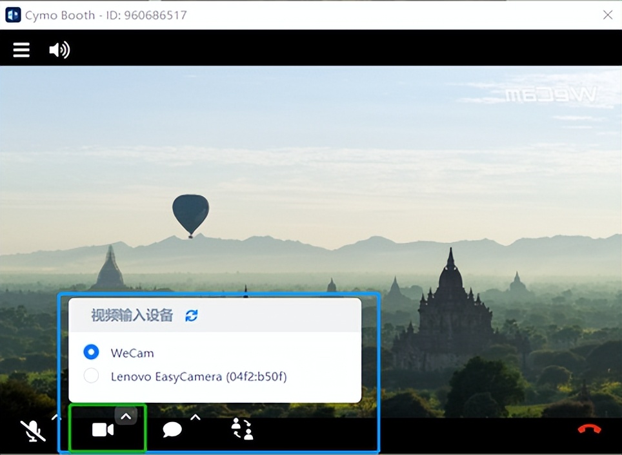Close the Cymo Booth window

[608, 15]
